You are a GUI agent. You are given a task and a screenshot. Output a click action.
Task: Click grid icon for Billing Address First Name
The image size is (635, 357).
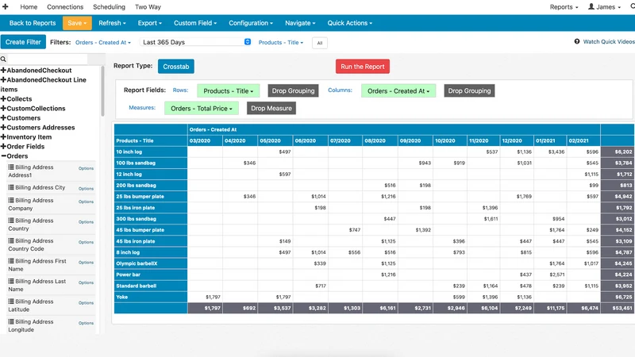coord(11,261)
